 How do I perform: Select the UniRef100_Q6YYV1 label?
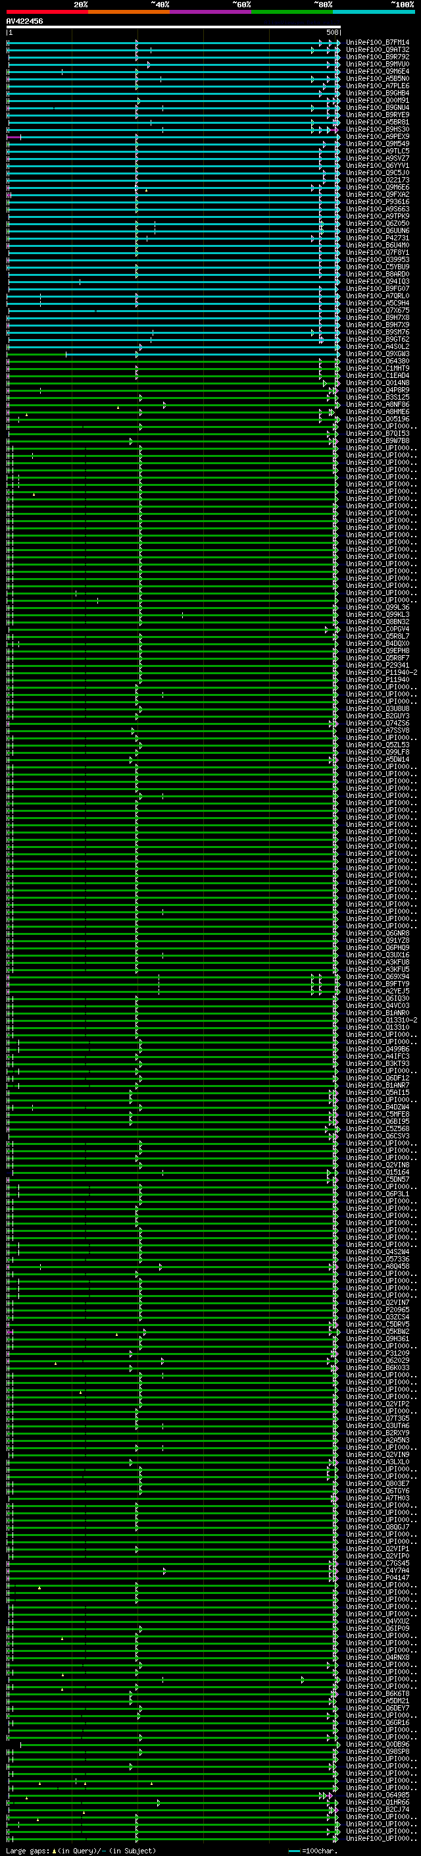(377, 166)
